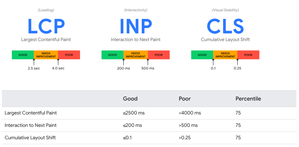Select the 4.0 sec threshold marker label
299x147 pixels.
click(58, 68)
